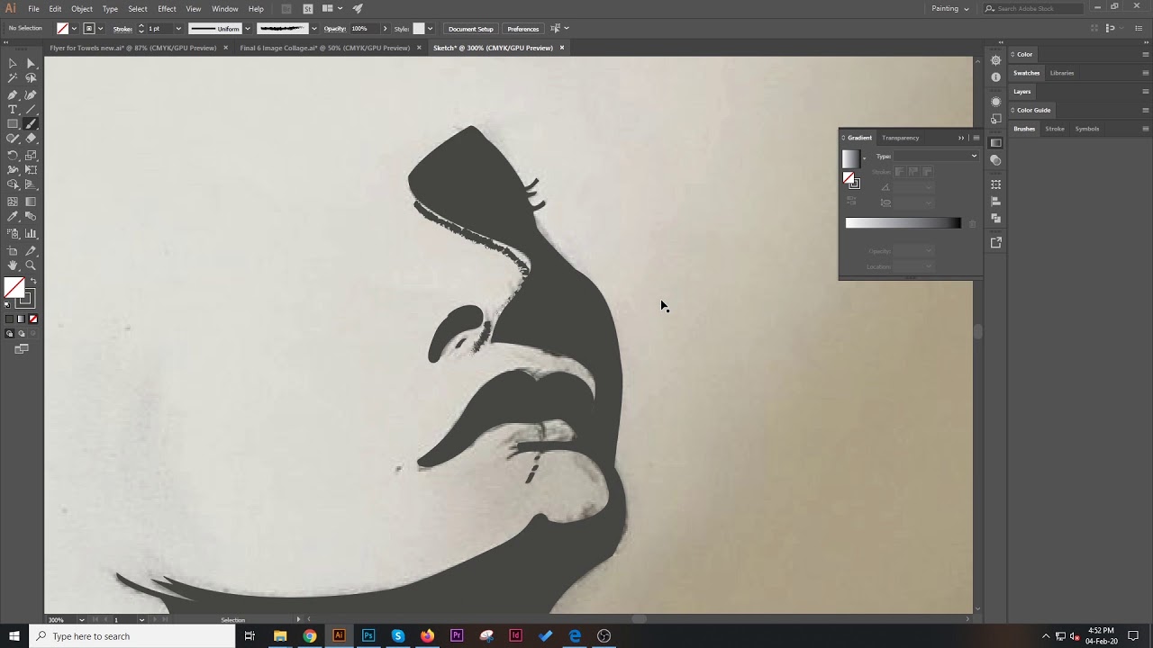Select the Mesh tool
This screenshot has height=648, width=1153.
13,202
